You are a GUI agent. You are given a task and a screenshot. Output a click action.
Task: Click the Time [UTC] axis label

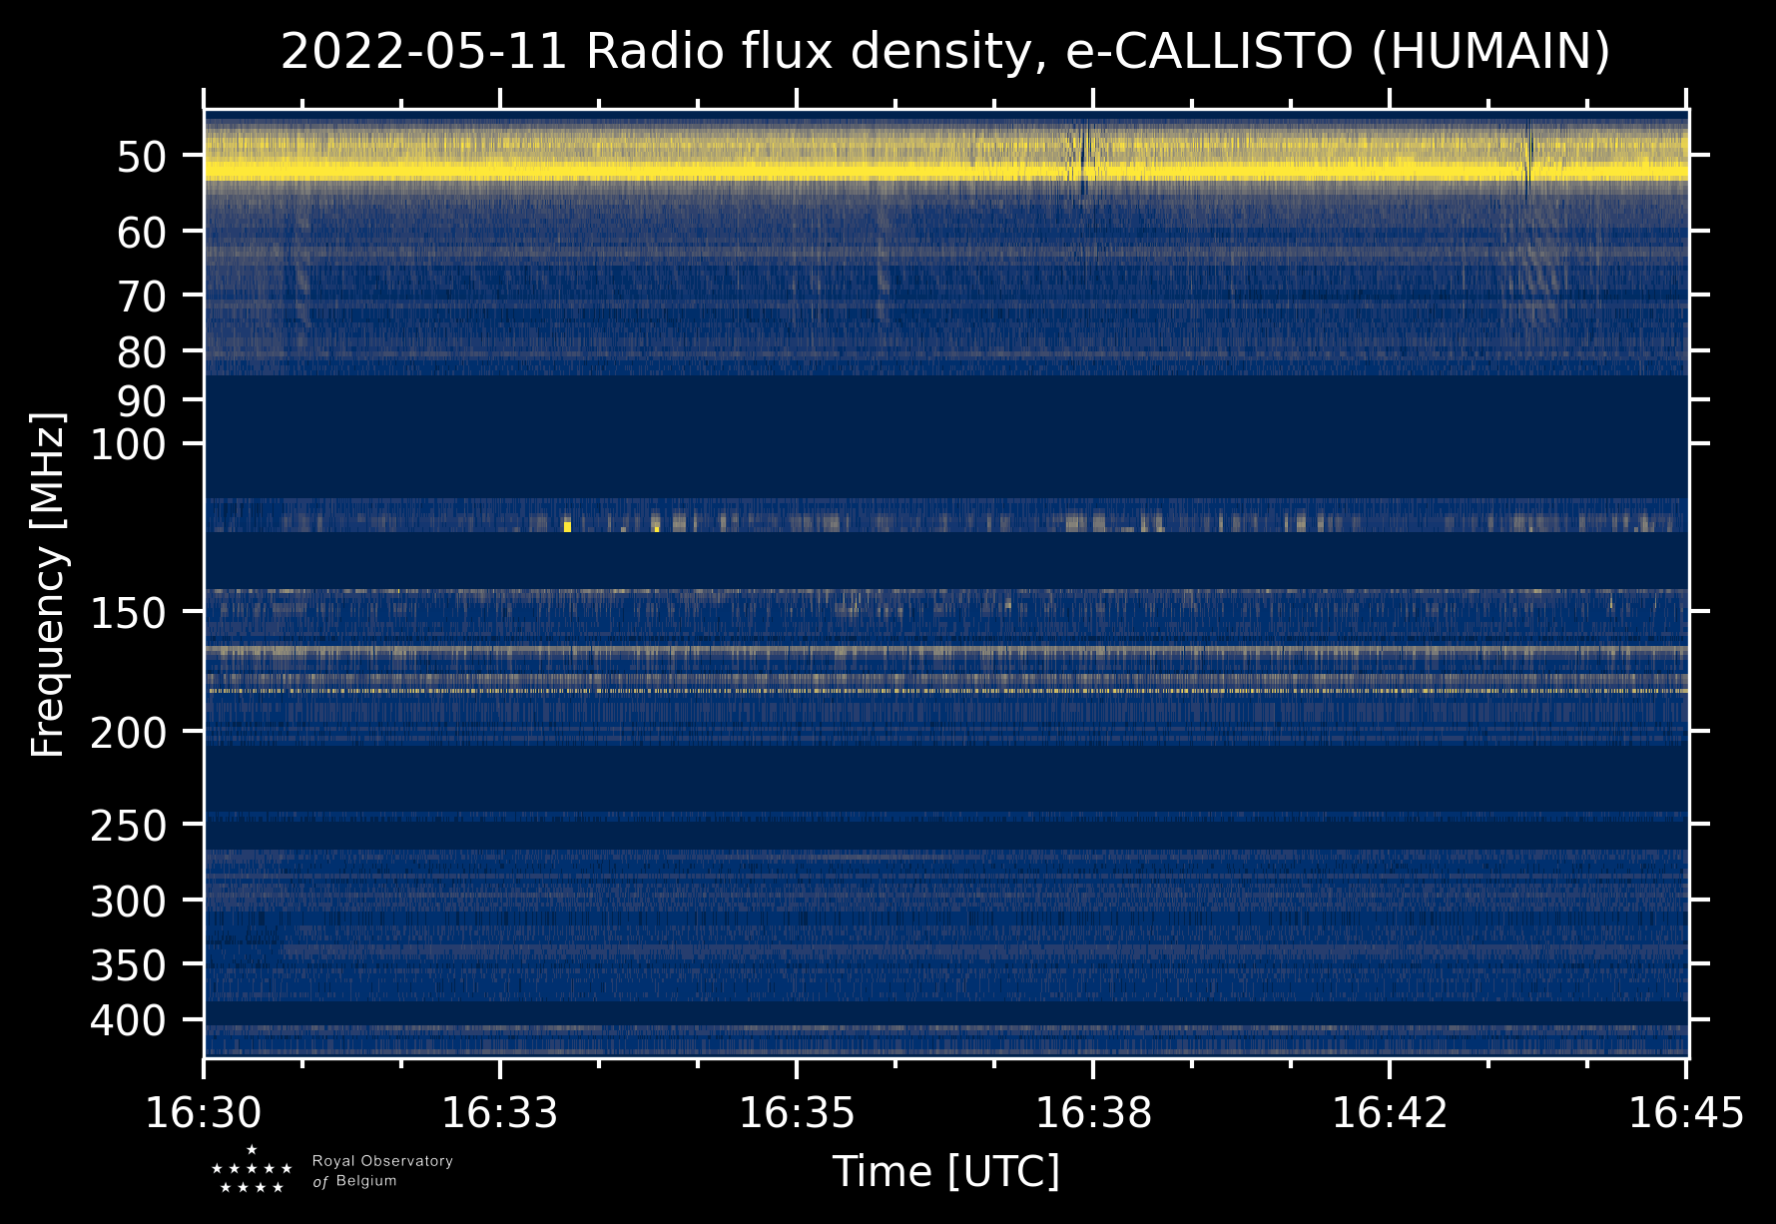pyautogui.click(x=945, y=1171)
